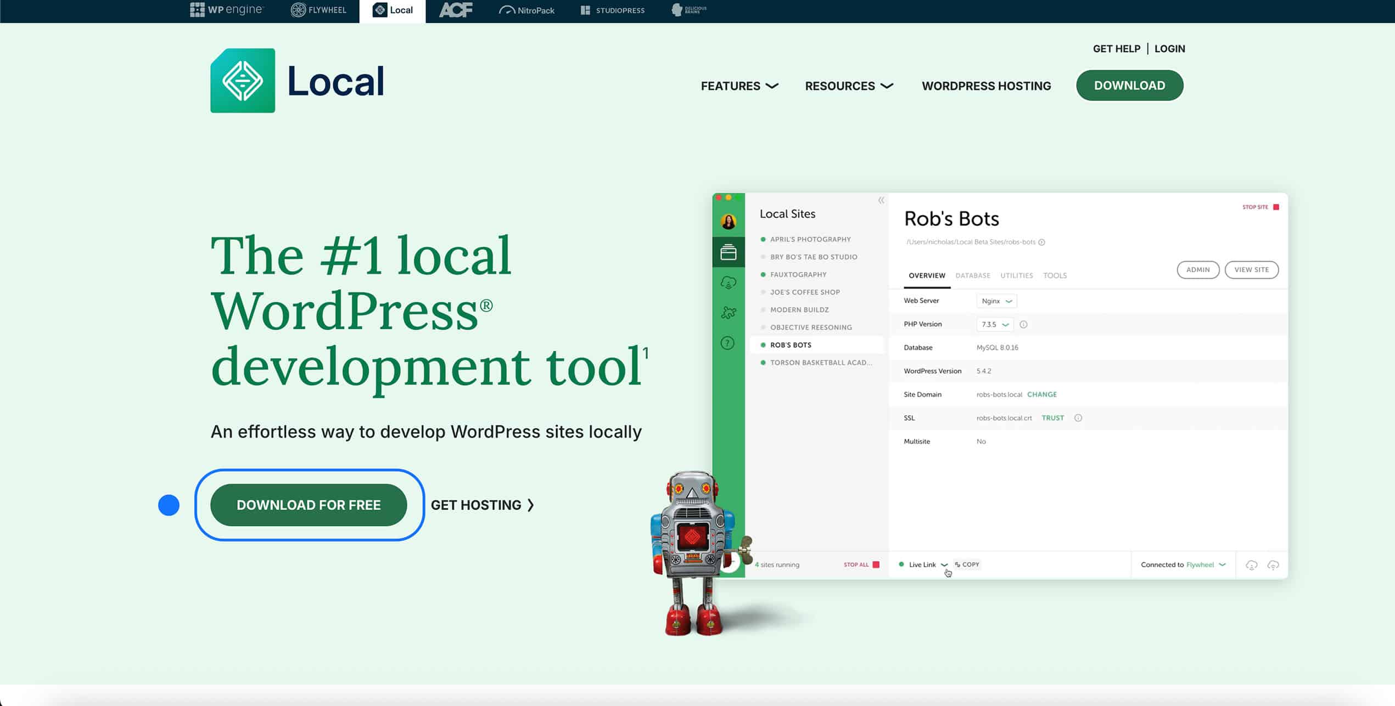Open the Web Server Nginx dropdown
This screenshot has height=706, width=1395.
tap(996, 301)
